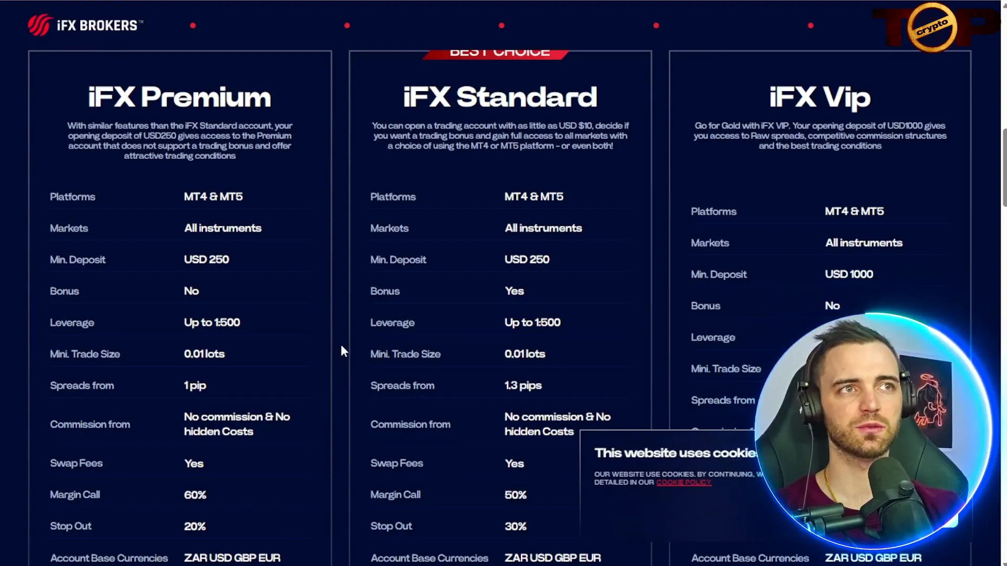1007x566 pixels.
Task: Click the Standard account description paragraph
Action: point(500,136)
